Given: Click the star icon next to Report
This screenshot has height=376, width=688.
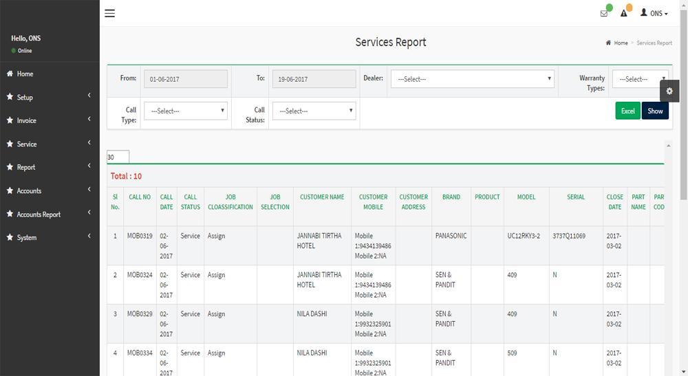Looking at the screenshot, I should tap(10, 167).
